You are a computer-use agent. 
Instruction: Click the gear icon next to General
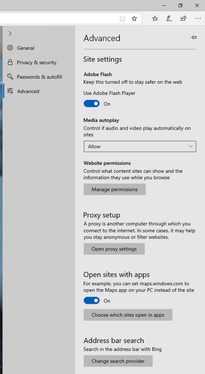[10, 48]
